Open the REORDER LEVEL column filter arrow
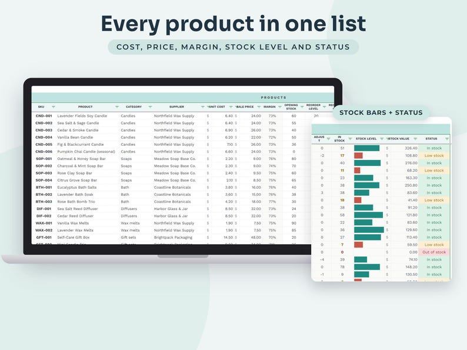The image size is (467, 350). click(324, 106)
